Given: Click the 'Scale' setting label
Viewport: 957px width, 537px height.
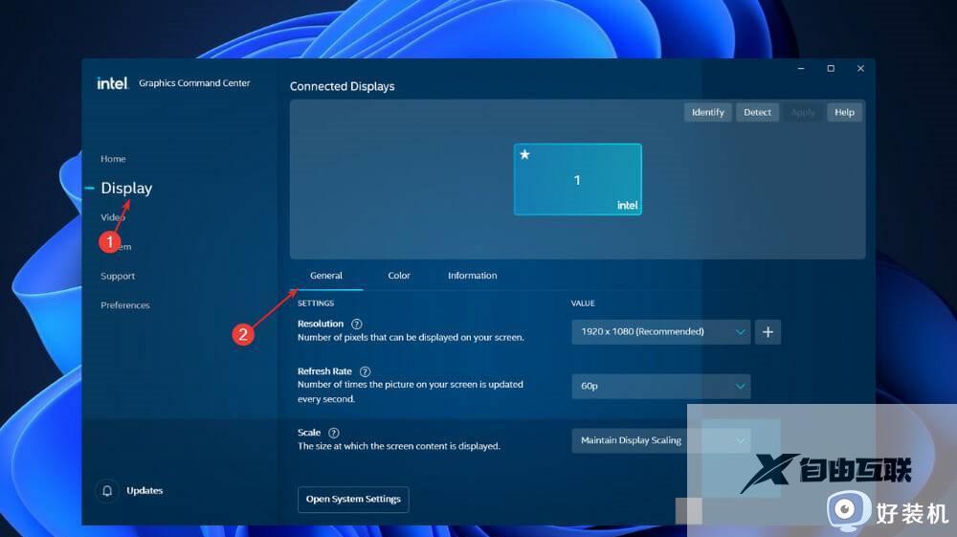Looking at the screenshot, I should (309, 433).
